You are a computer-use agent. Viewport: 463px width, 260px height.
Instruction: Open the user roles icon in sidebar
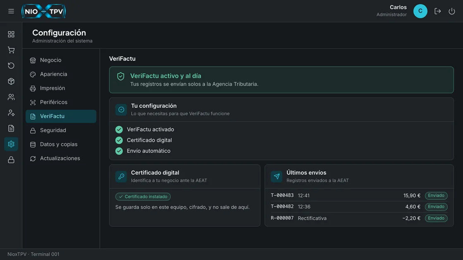(x=11, y=113)
